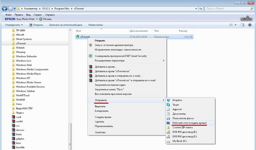Click the Открыть toolbar button
256x150 pixels.
36,25
